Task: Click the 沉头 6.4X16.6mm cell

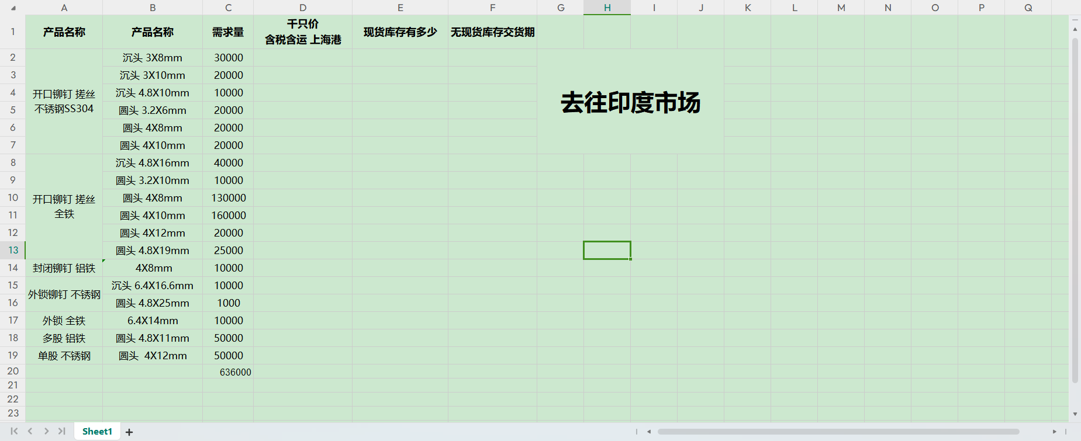Action: 153,286
